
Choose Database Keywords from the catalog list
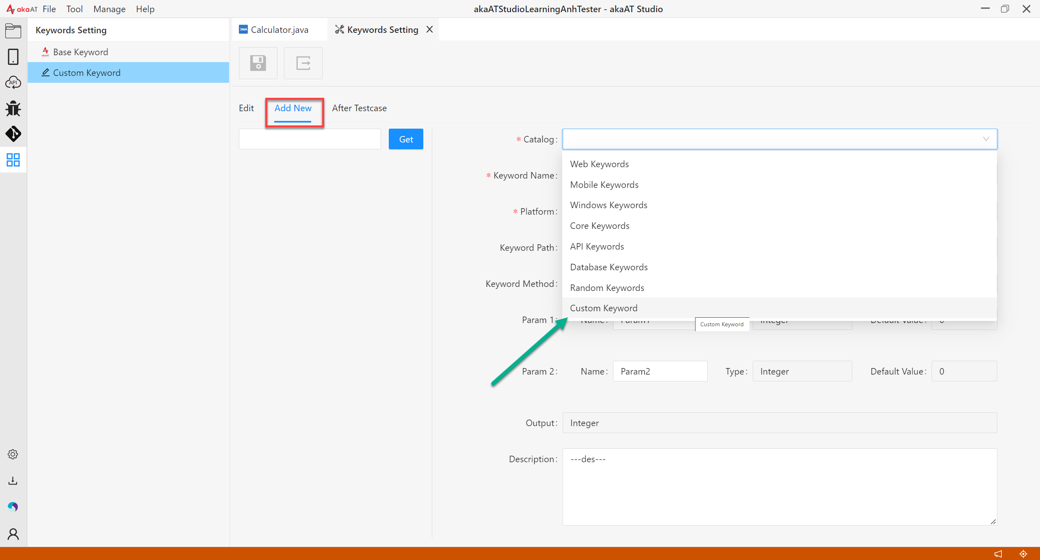pyautogui.click(x=780, y=267)
